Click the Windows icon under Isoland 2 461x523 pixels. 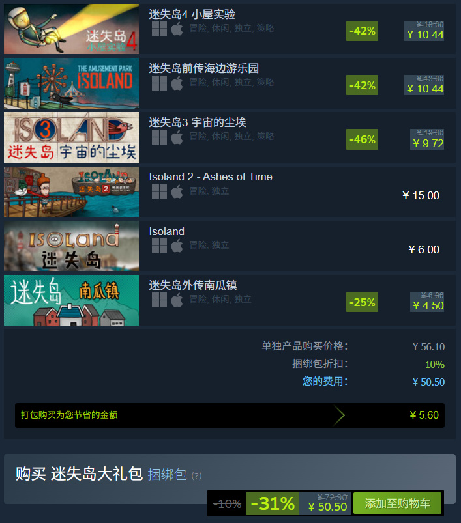pos(159,191)
